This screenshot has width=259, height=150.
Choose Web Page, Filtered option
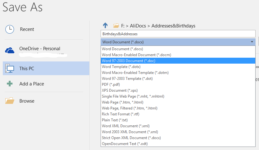tap(178, 108)
